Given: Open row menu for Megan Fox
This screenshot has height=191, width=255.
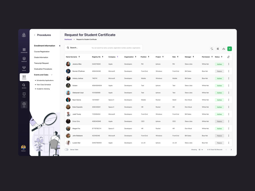Looking at the screenshot, I should coord(229,128).
